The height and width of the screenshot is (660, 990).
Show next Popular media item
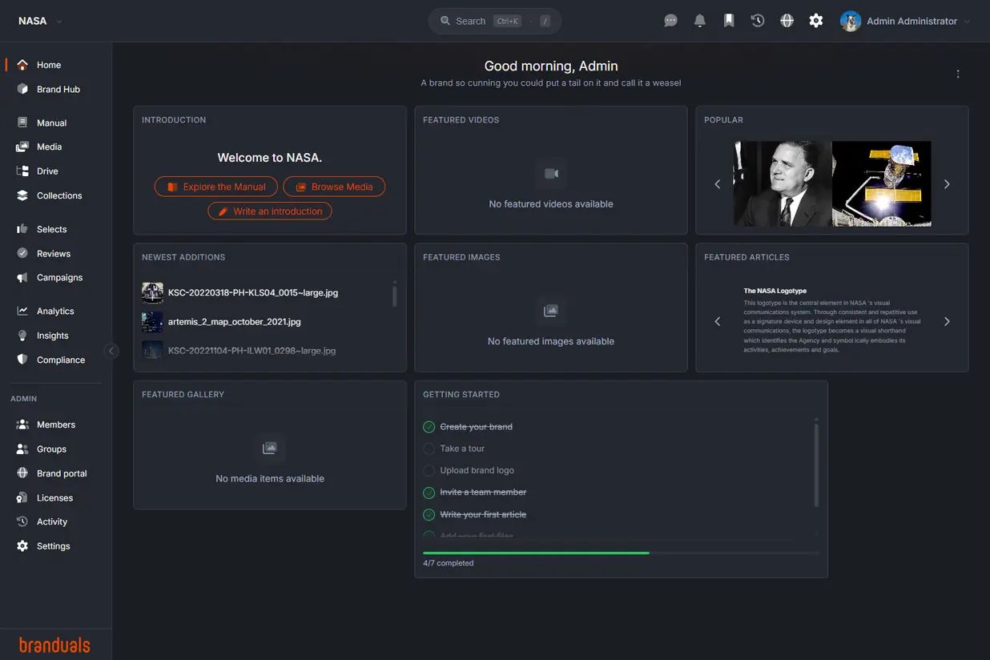coord(947,184)
